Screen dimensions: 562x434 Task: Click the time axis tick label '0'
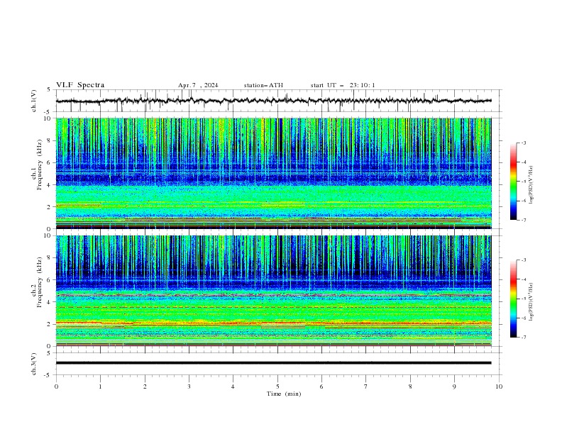coord(56,386)
